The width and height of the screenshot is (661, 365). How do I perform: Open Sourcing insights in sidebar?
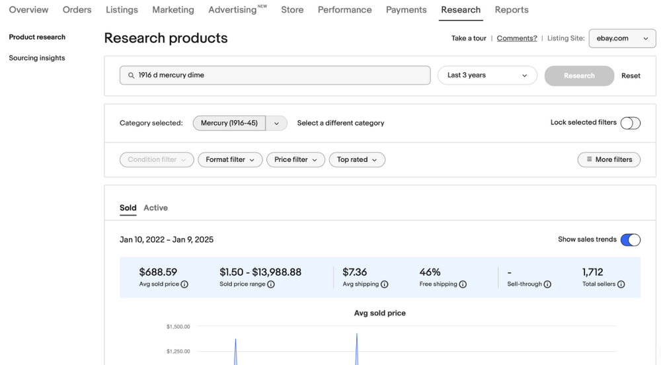(37, 58)
